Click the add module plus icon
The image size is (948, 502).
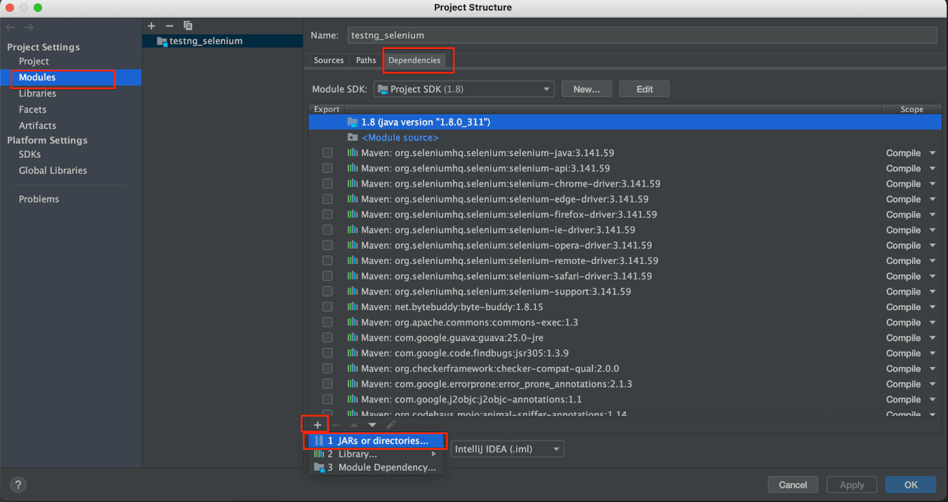tap(152, 26)
